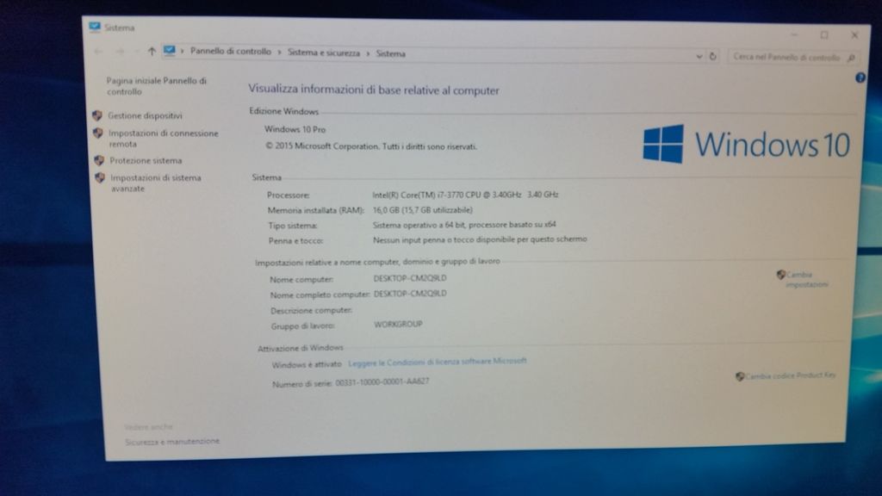This screenshot has height=496, width=882.
Task: Click 'Windows è attivato' status text
Action: (x=307, y=365)
